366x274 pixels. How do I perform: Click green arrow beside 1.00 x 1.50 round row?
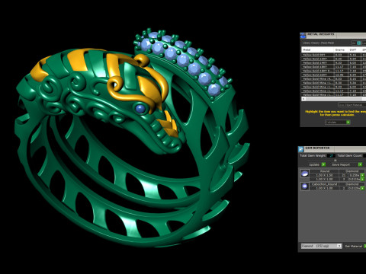[362, 175]
